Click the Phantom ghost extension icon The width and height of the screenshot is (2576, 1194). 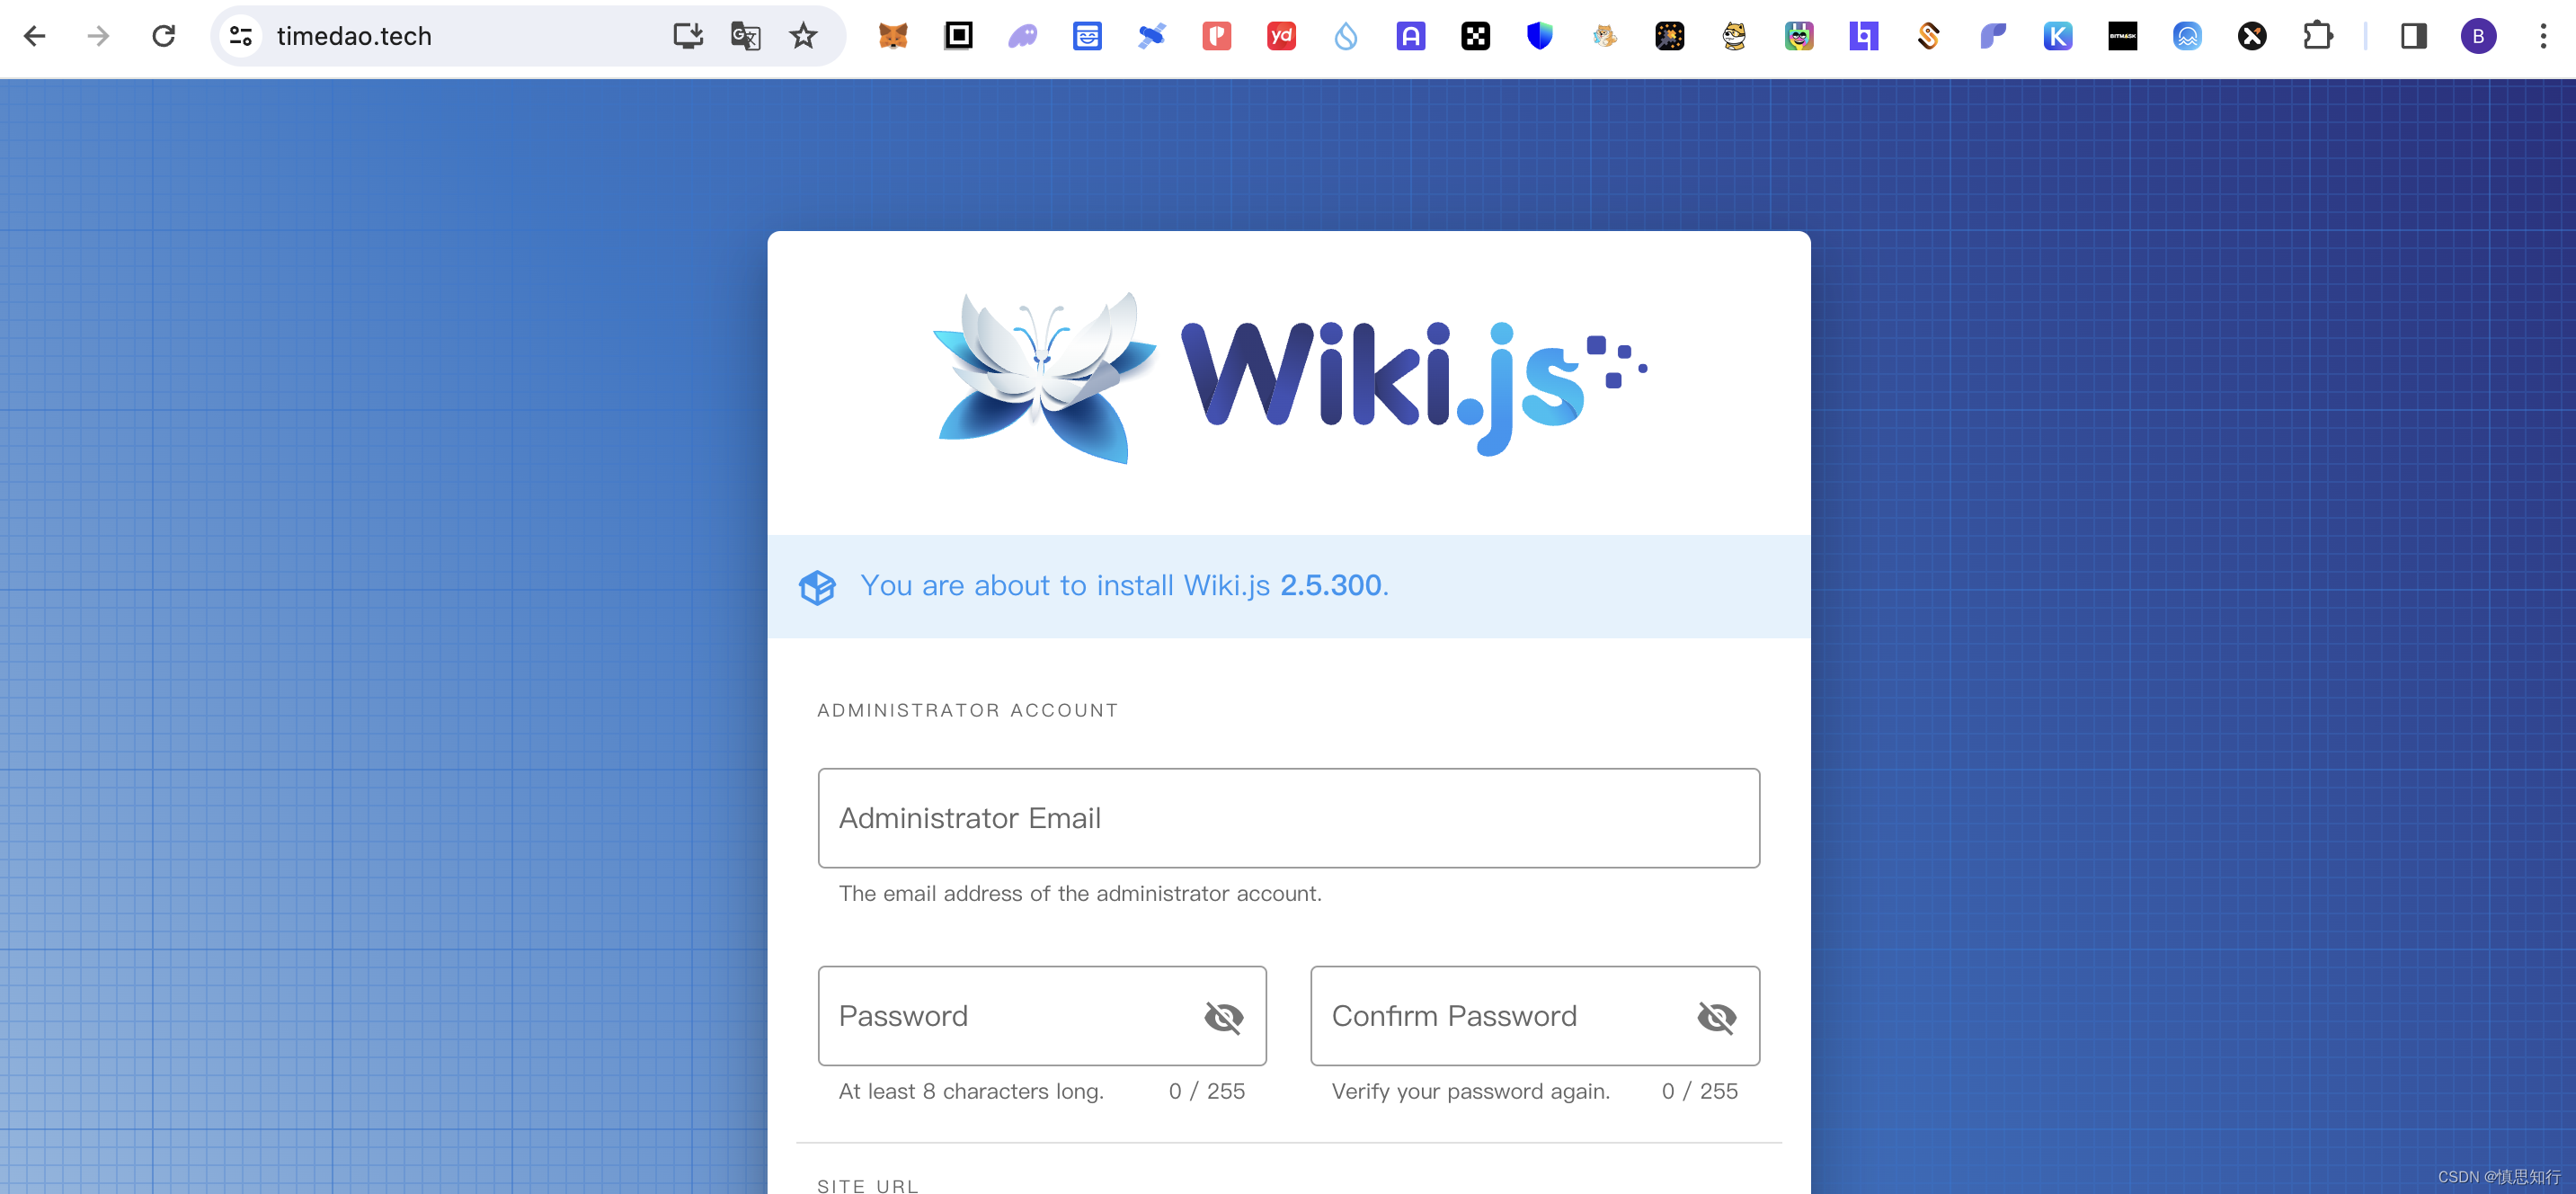pos(1022,37)
